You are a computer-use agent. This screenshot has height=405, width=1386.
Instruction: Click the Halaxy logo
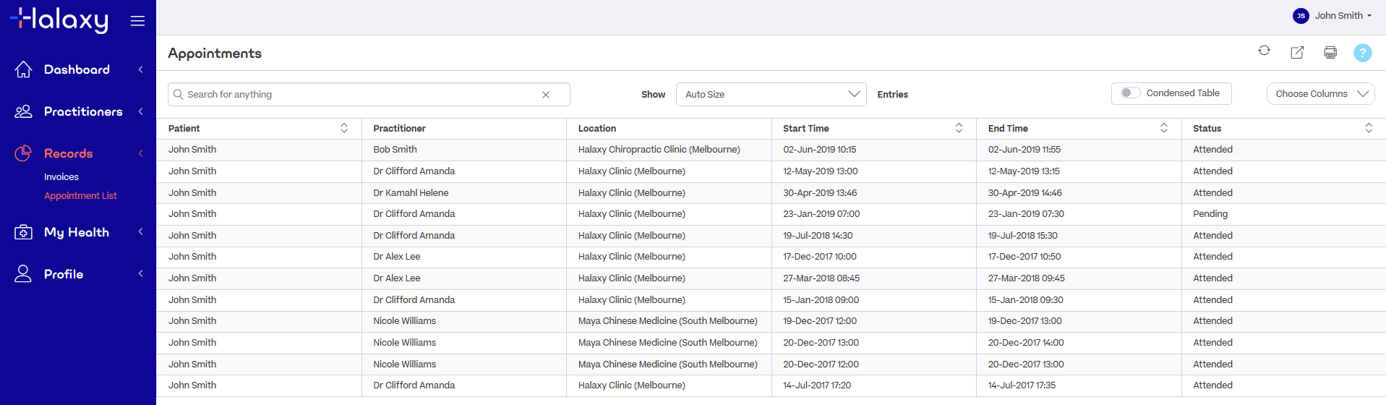tap(59, 20)
